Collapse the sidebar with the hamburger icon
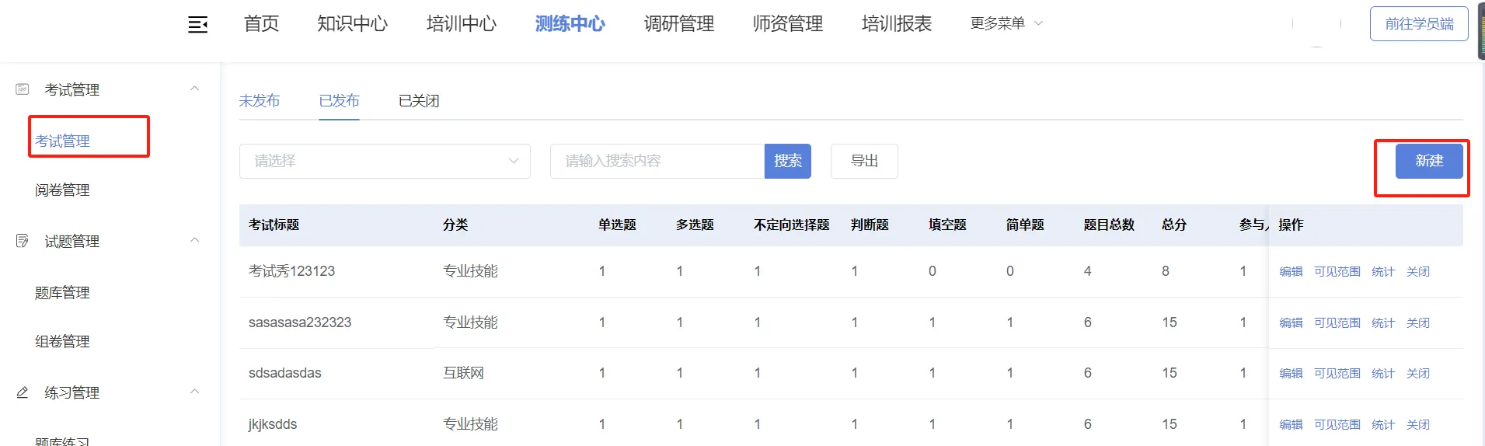Viewport: 1485px width, 446px height. [x=198, y=25]
